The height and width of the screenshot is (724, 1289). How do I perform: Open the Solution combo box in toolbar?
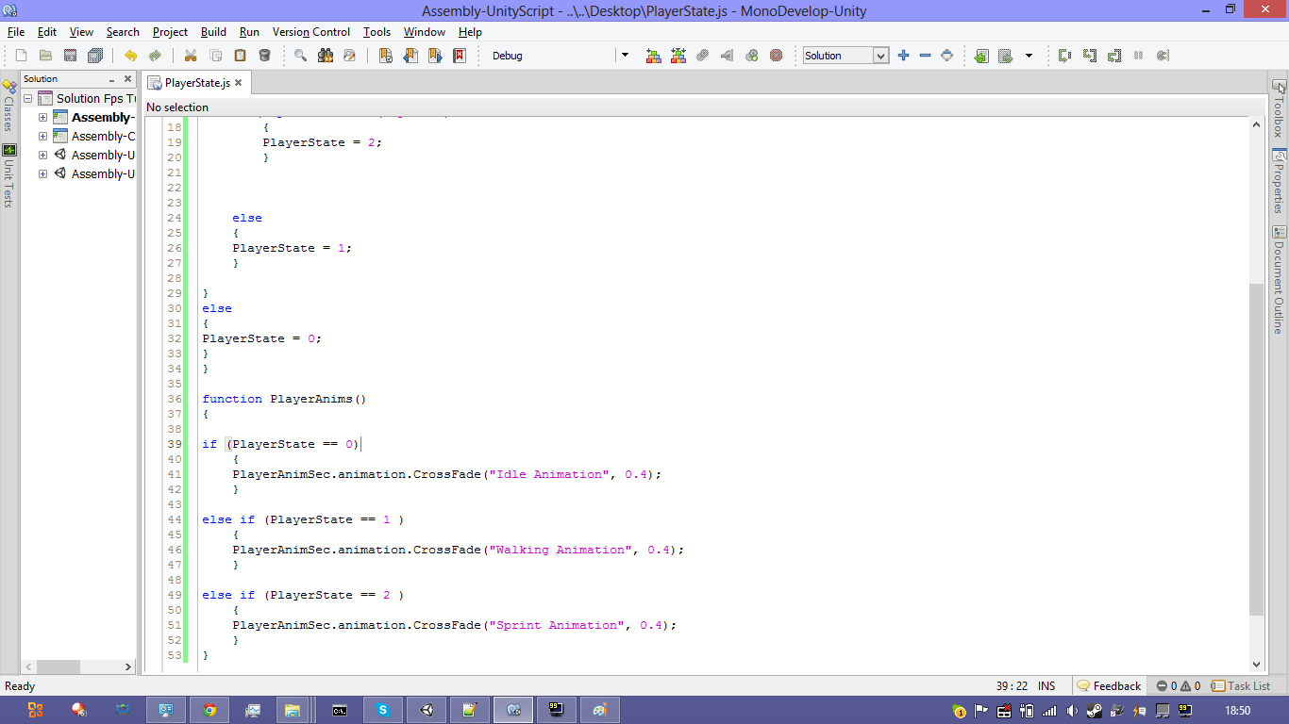[x=880, y=56]
